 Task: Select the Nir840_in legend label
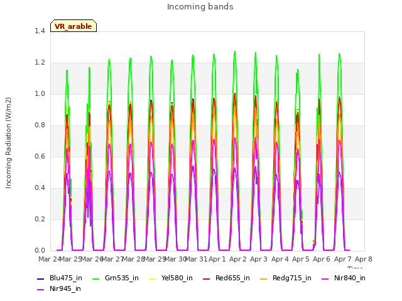[350, 278]
